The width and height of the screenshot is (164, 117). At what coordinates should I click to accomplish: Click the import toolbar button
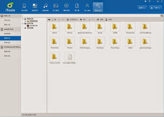[x=83, y=19]
